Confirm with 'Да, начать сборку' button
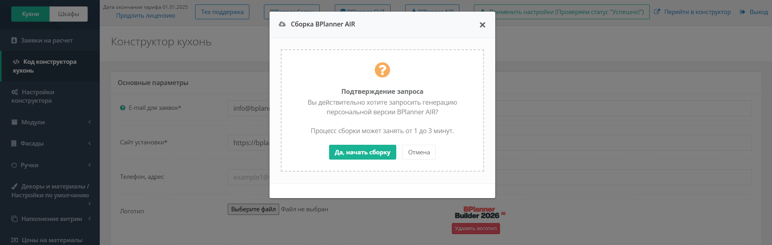 (x=362, y=152)
